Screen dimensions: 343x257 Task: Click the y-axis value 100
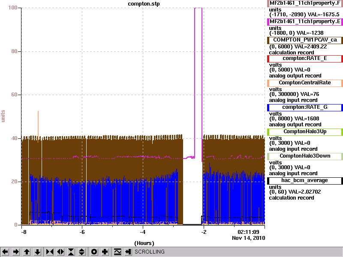click(x=13, y=8)
